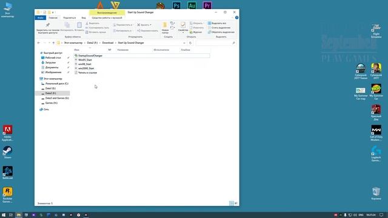The width and height of the screenshot is (388, 218).
Task: Click the yellow Воспроизведение contextual tab
Action: click(x=107, y=13)
